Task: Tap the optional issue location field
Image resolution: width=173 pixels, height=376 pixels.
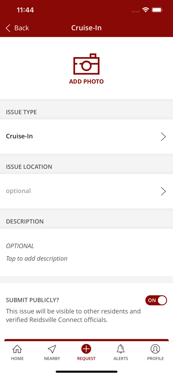Action: pyautogui.click(x=75, y=191)
